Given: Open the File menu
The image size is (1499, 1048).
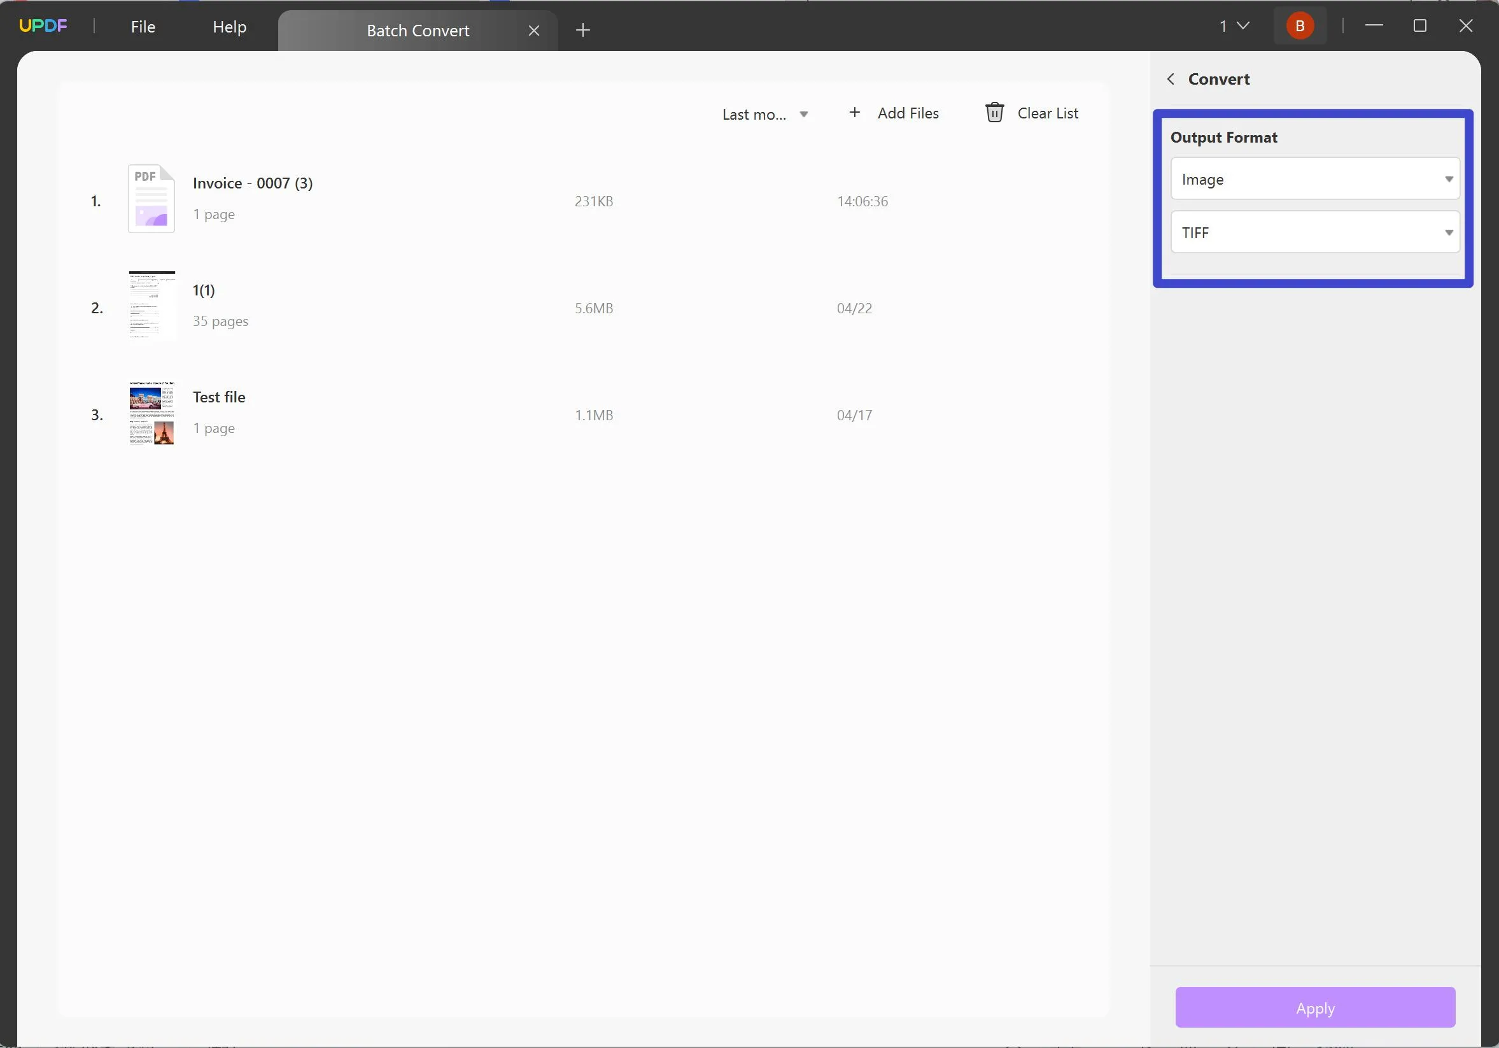Looking at the screenshot, I should (x=143, y=27).
